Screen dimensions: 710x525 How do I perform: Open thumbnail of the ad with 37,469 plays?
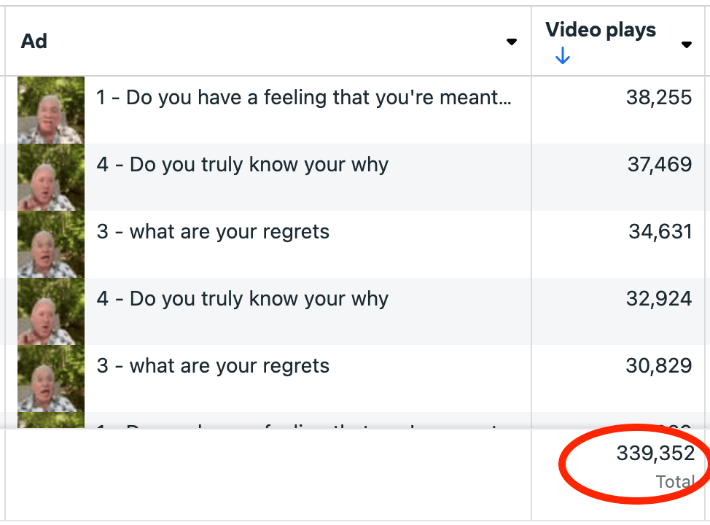tap(51, 176)
